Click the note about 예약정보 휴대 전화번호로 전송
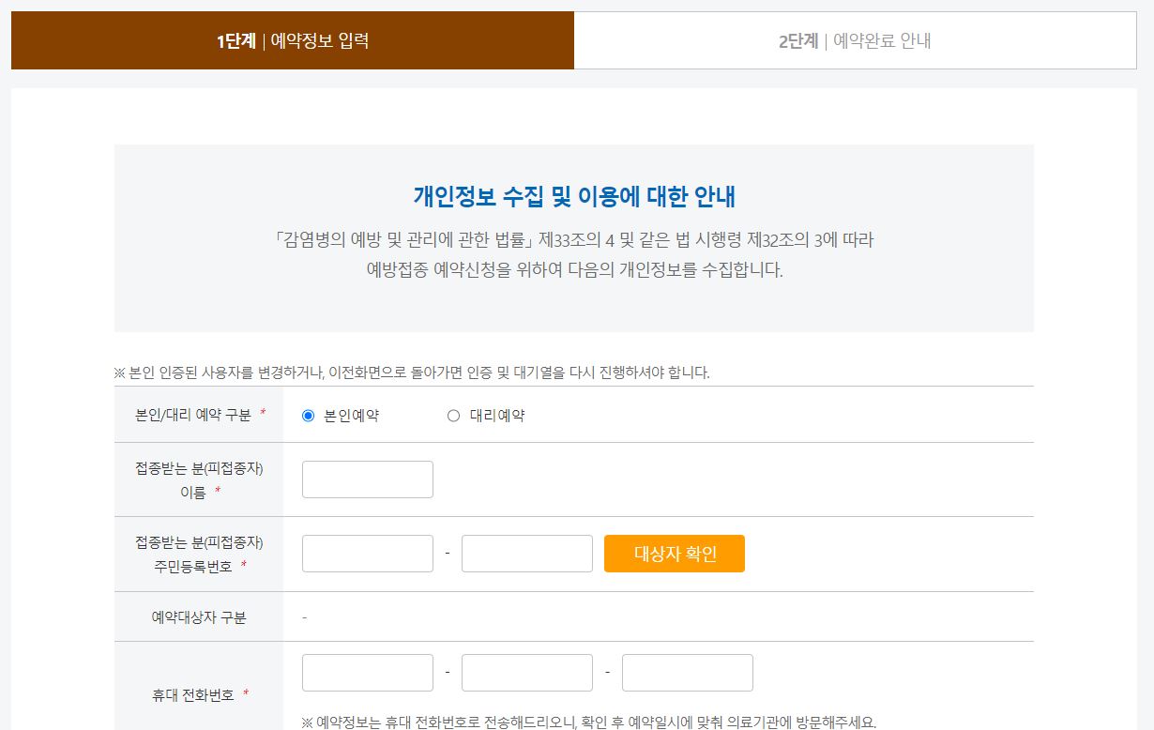The image size is (1154, 730). pos(589,722)
